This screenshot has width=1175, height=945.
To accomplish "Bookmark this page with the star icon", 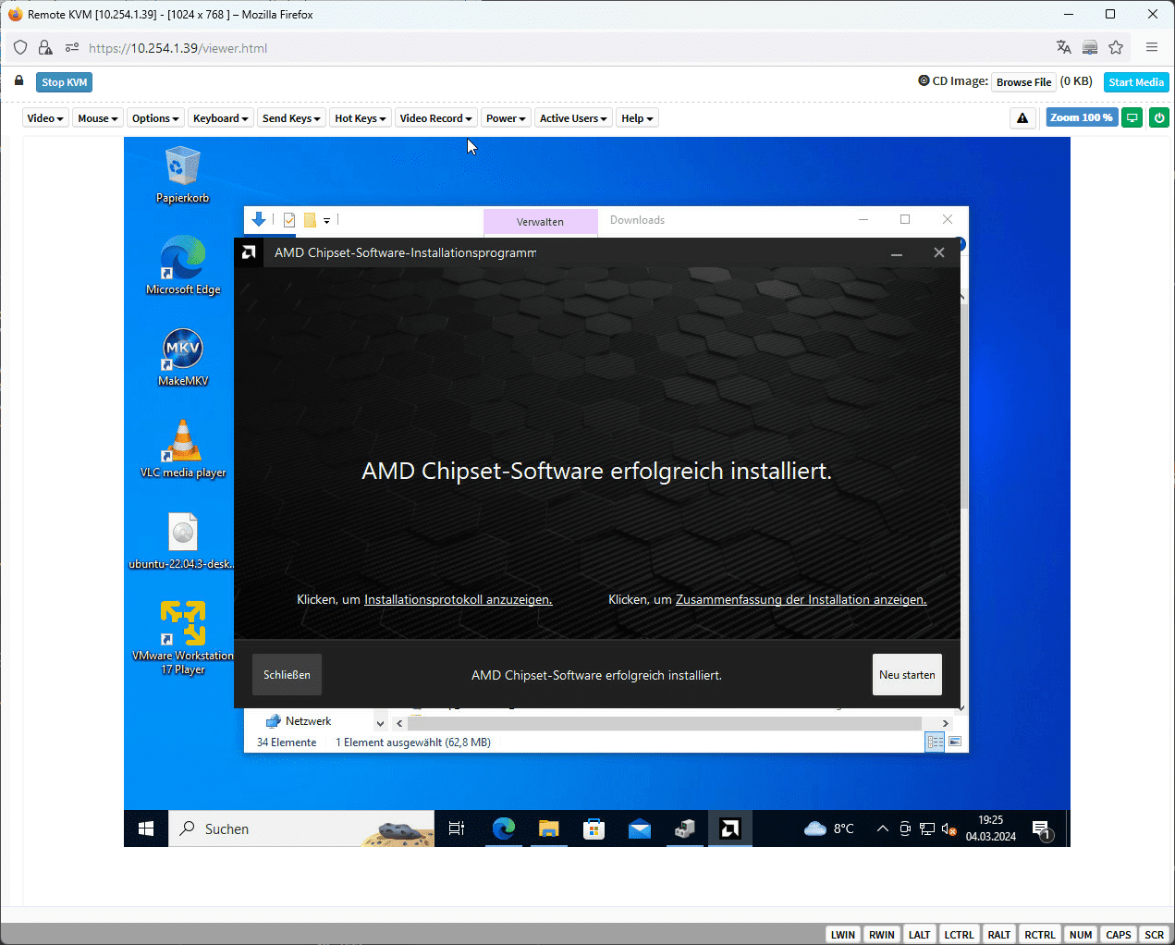I will pos(1116,47).
